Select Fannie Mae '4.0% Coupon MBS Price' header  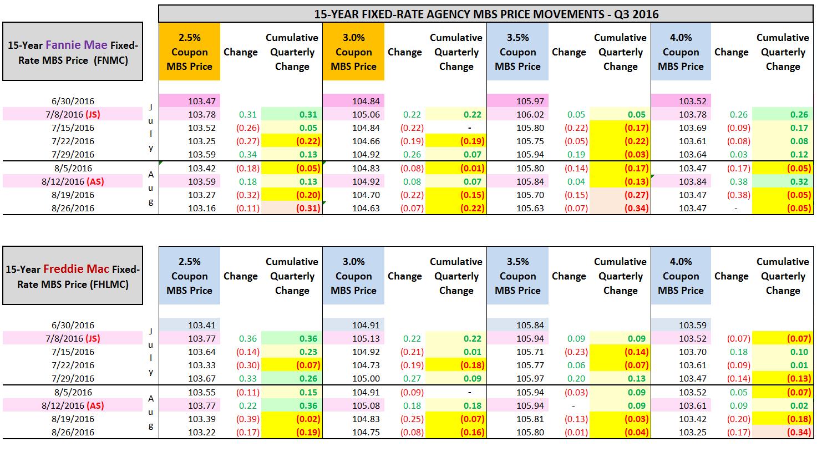coord(681,52)
